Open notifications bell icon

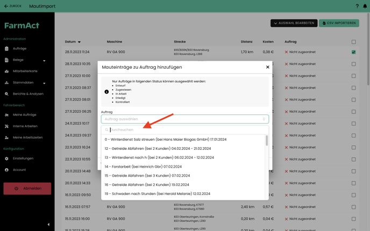point(365,6)
